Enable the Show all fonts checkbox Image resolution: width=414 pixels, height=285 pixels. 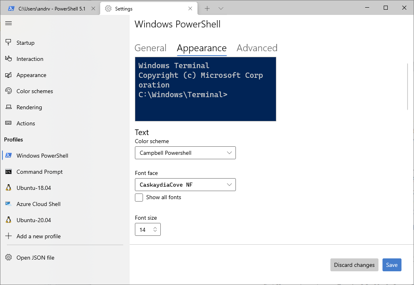[x=139, y=198]
